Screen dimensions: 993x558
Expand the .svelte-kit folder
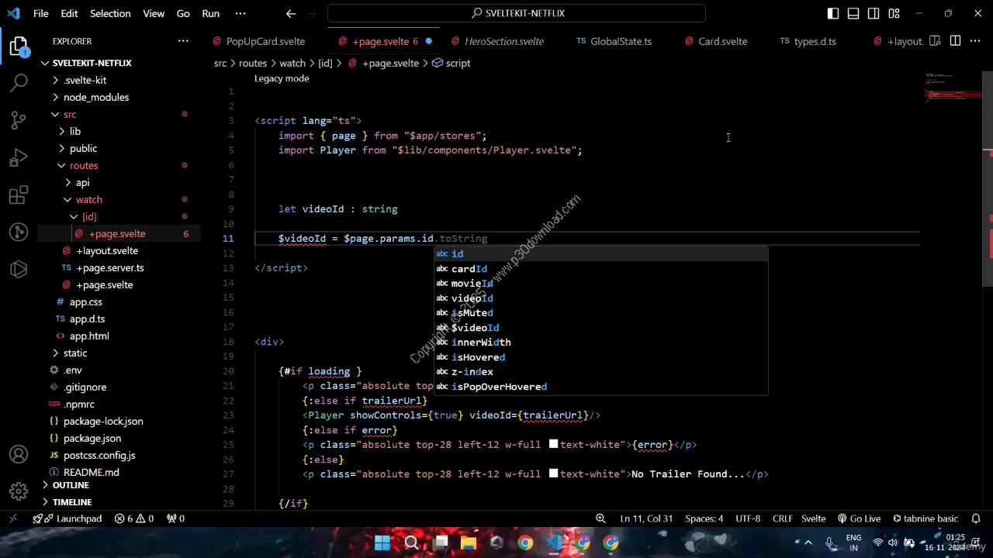[x=85, y=80]
